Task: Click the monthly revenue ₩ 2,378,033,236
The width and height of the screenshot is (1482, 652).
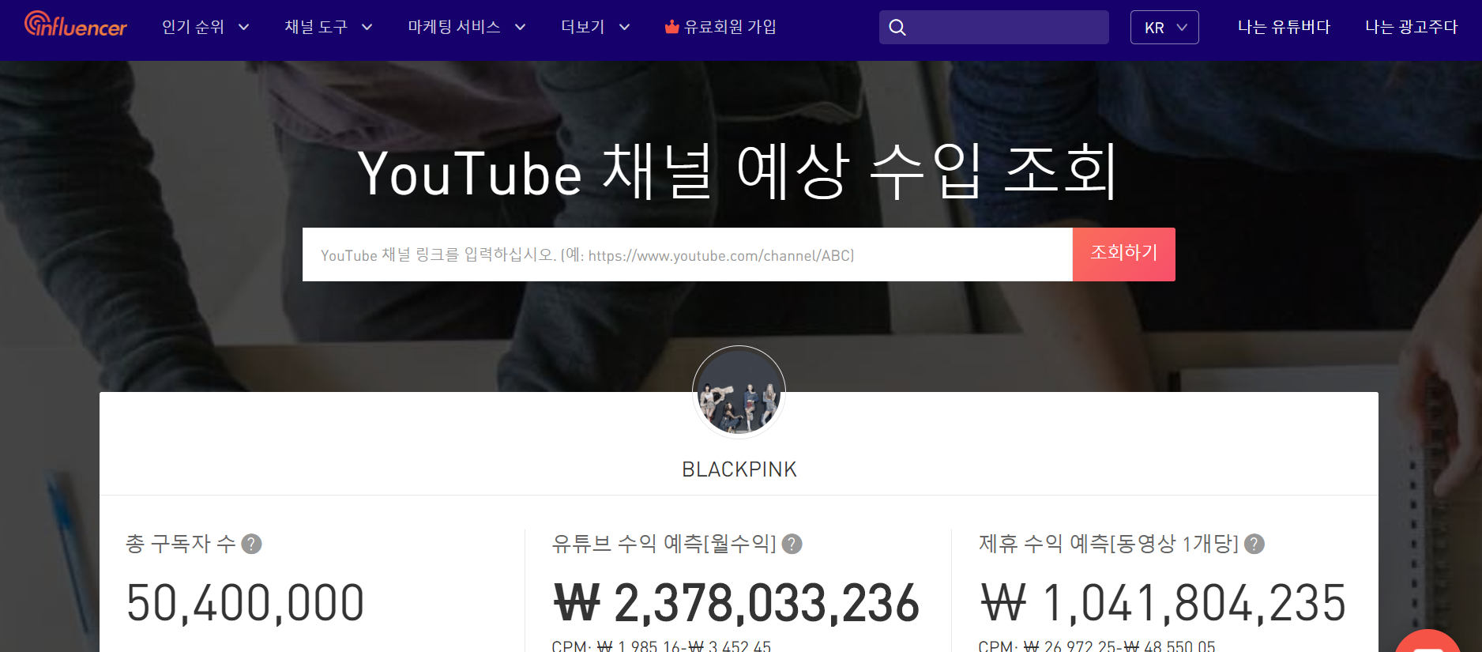Action: (x=737, y=603)
